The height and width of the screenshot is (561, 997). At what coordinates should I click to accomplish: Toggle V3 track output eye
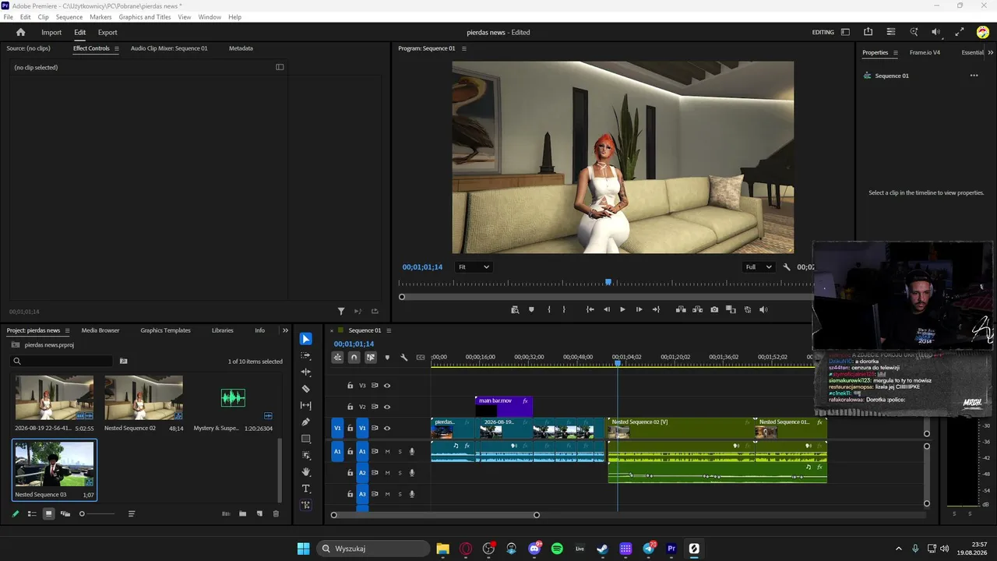[x=387, y=386]
